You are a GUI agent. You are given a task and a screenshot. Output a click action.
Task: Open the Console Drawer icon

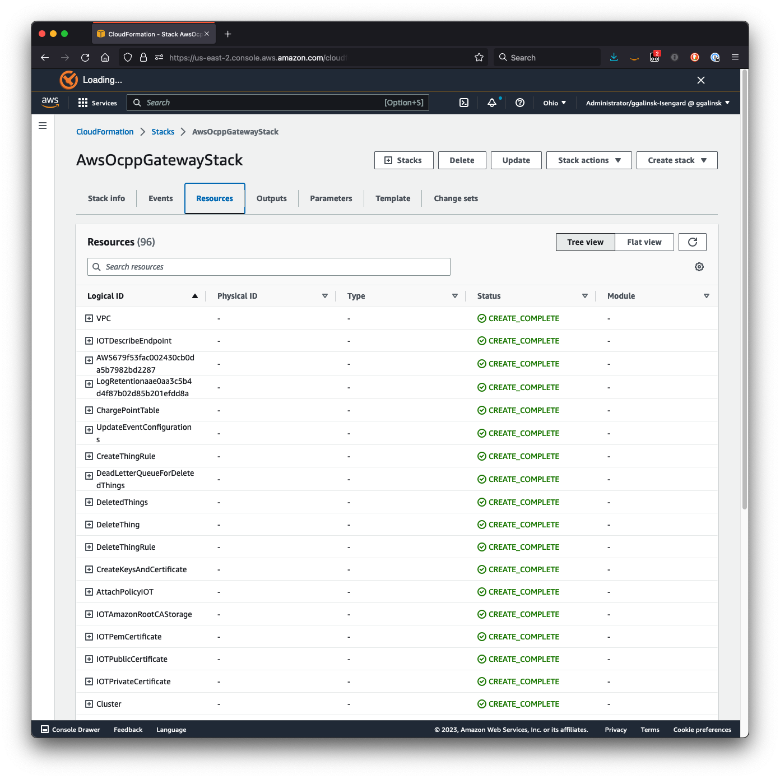pyautogui.click(x=44, y=729)
